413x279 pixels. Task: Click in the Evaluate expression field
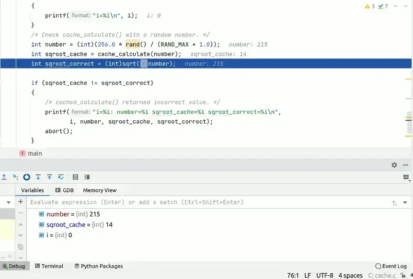[x=208, y=202]
